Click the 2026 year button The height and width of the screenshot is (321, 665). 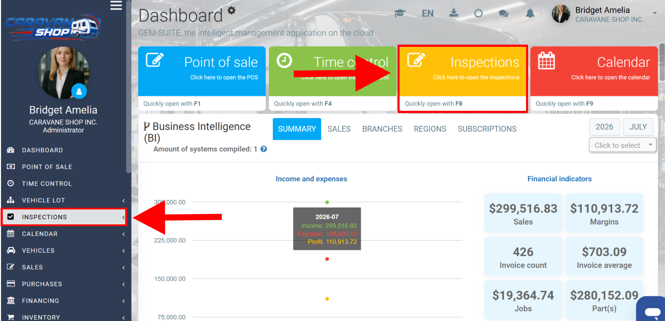pyautogui.click(x=604, y=127)
